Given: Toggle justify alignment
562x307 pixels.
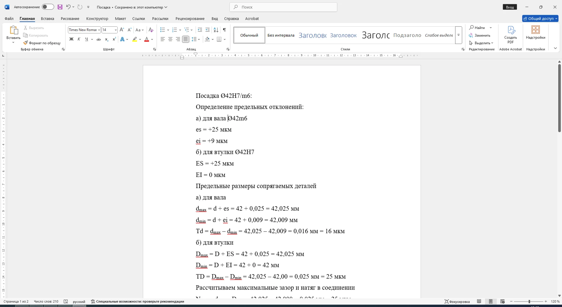Looking at the screenshot, I should [x=186, y=39].
